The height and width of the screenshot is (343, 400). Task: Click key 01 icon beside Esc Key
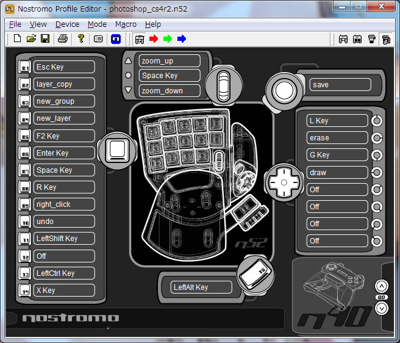coord(25,67)
